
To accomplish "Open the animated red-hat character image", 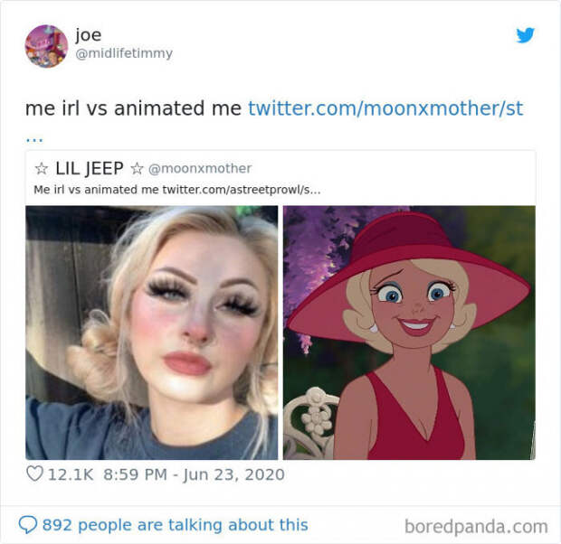I will (x=409, y=333).
